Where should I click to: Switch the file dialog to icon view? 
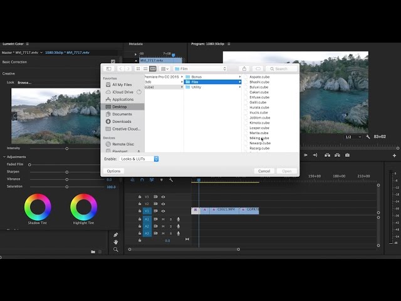[138, 68]
